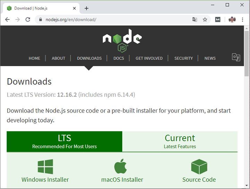The height and width of the screenshot is (189, 250).
Task: Click the vertical scrollbar thumb
Action: (247, 54)
